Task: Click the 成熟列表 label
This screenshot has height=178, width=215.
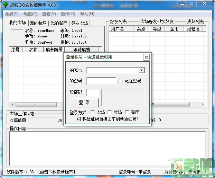Action: [195, 21]
